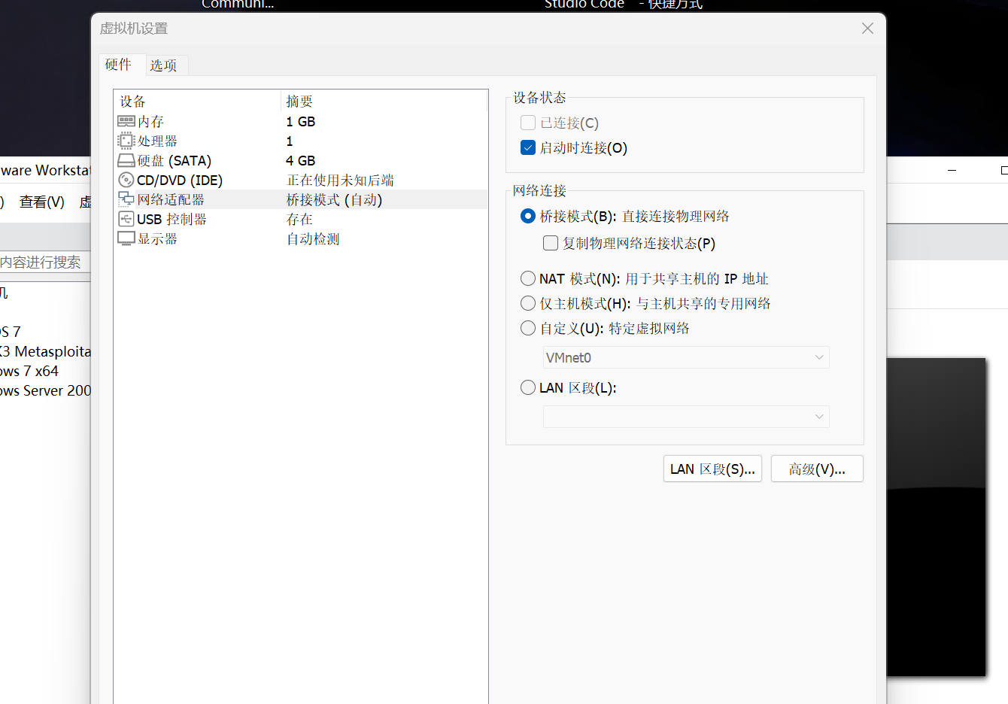Click the LAN 区段(S)... button
The image size is (1008, 704).
click(712, 469)
